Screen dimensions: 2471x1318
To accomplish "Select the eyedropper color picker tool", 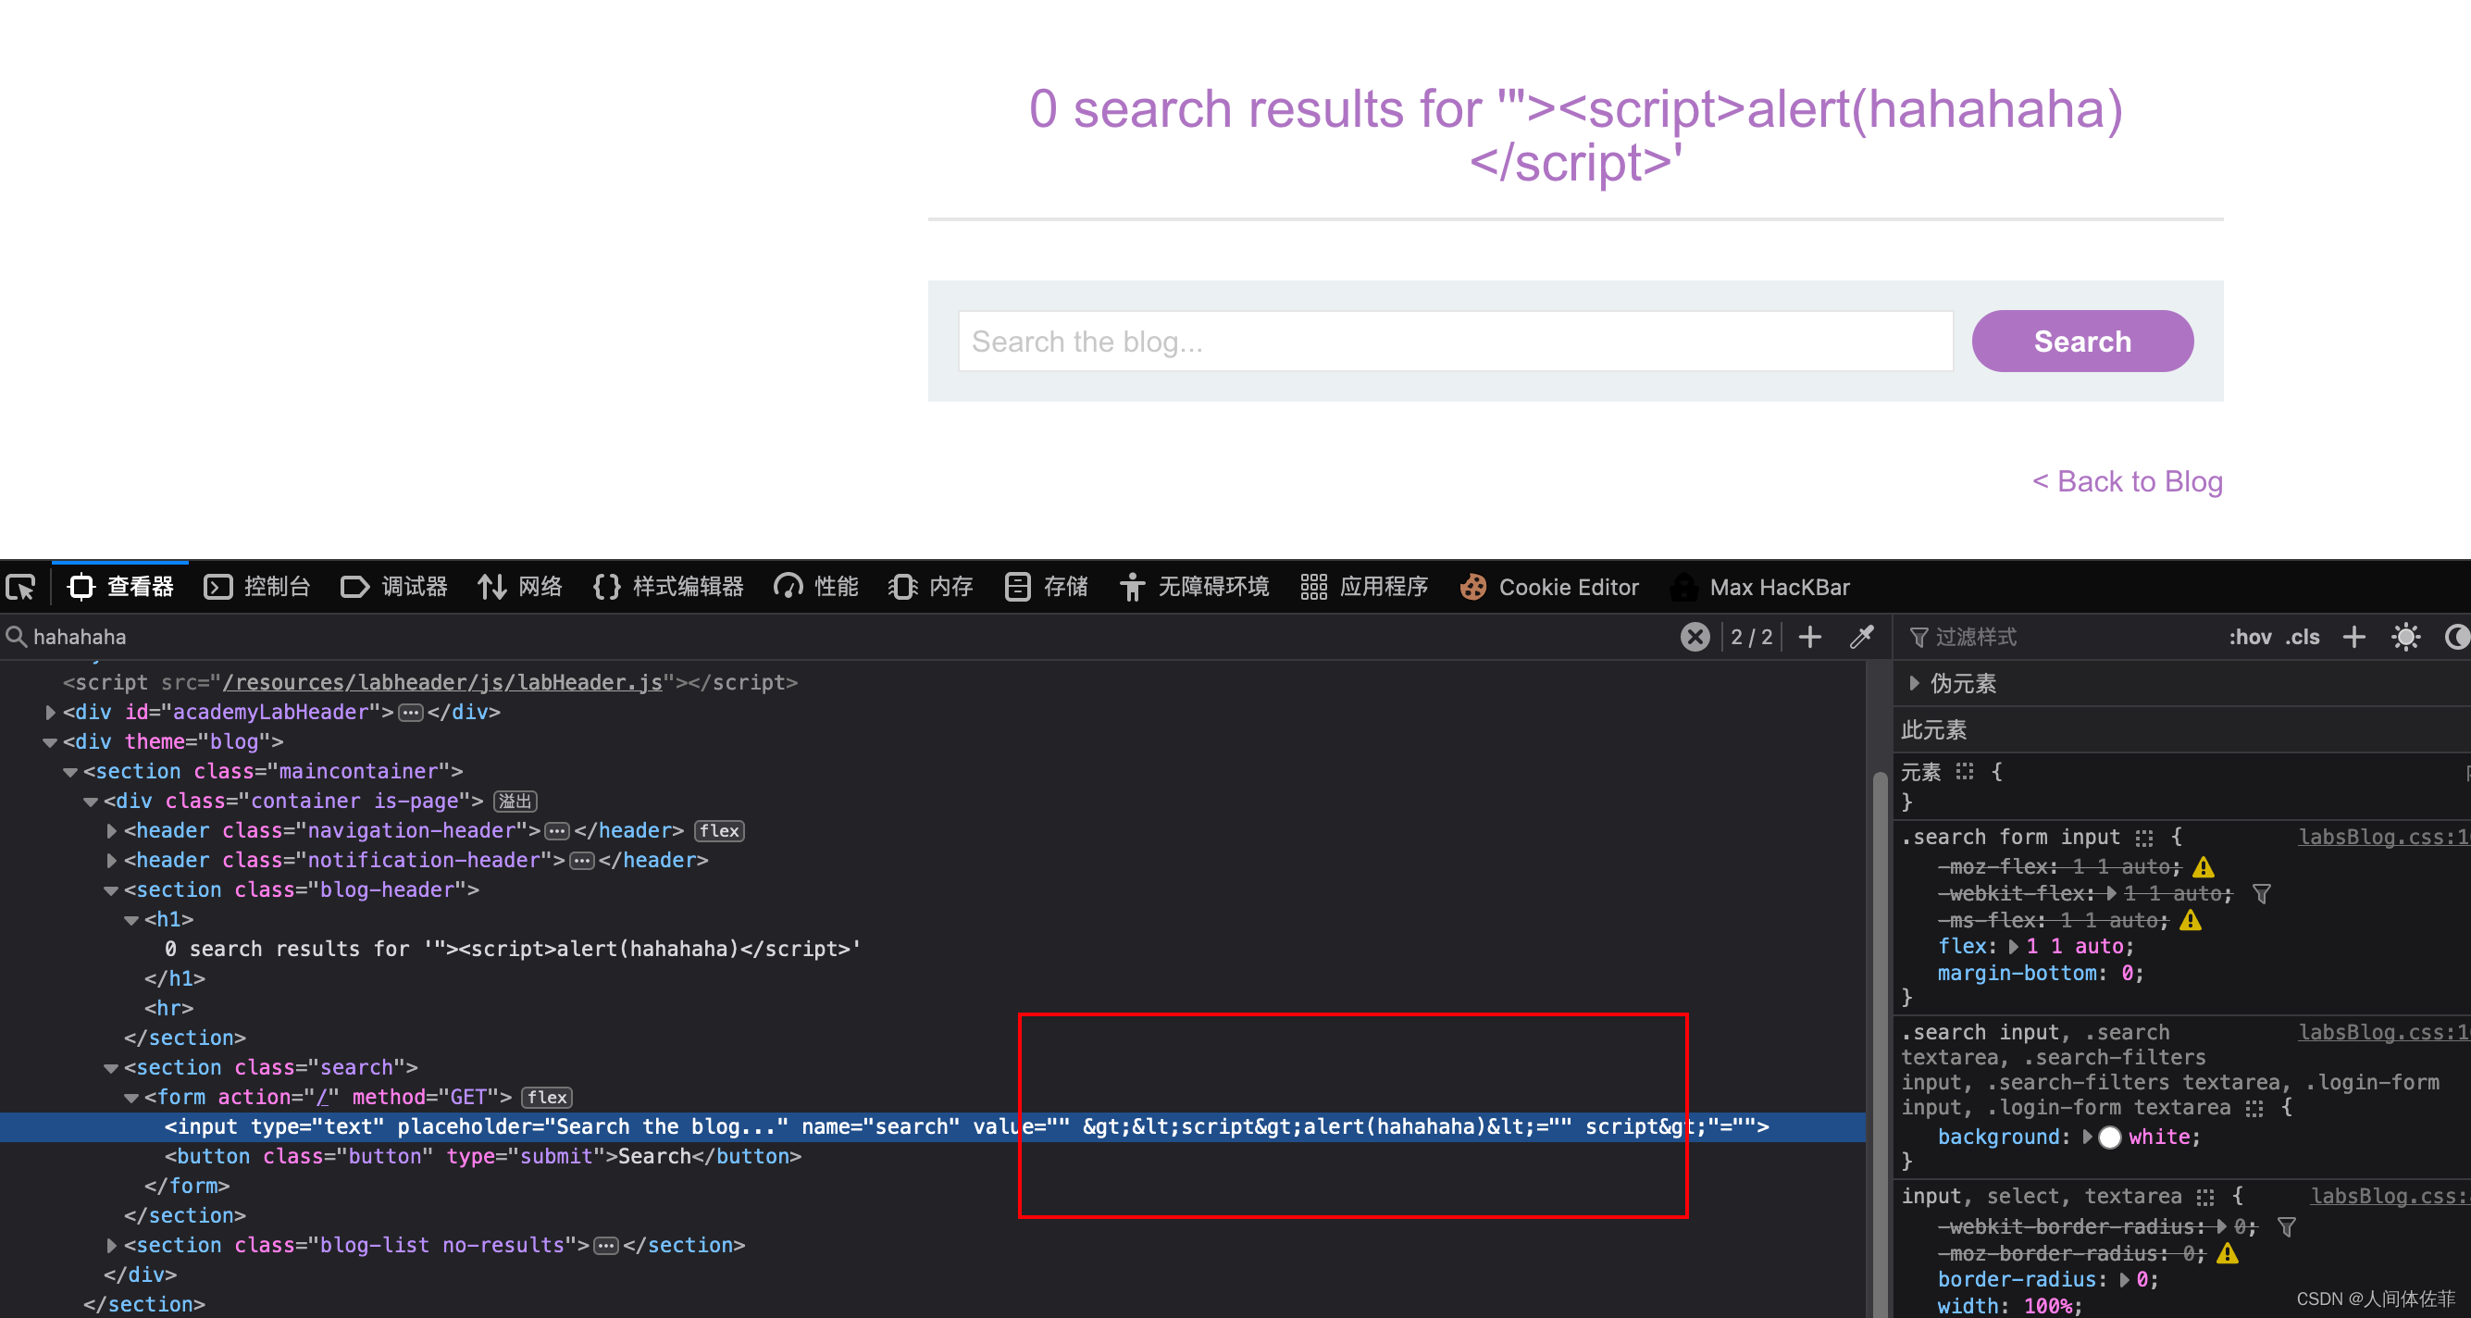I will [x=1861, y=637].
